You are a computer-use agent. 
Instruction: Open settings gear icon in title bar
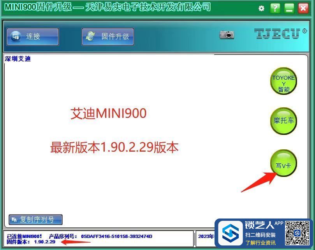point(261,9)
